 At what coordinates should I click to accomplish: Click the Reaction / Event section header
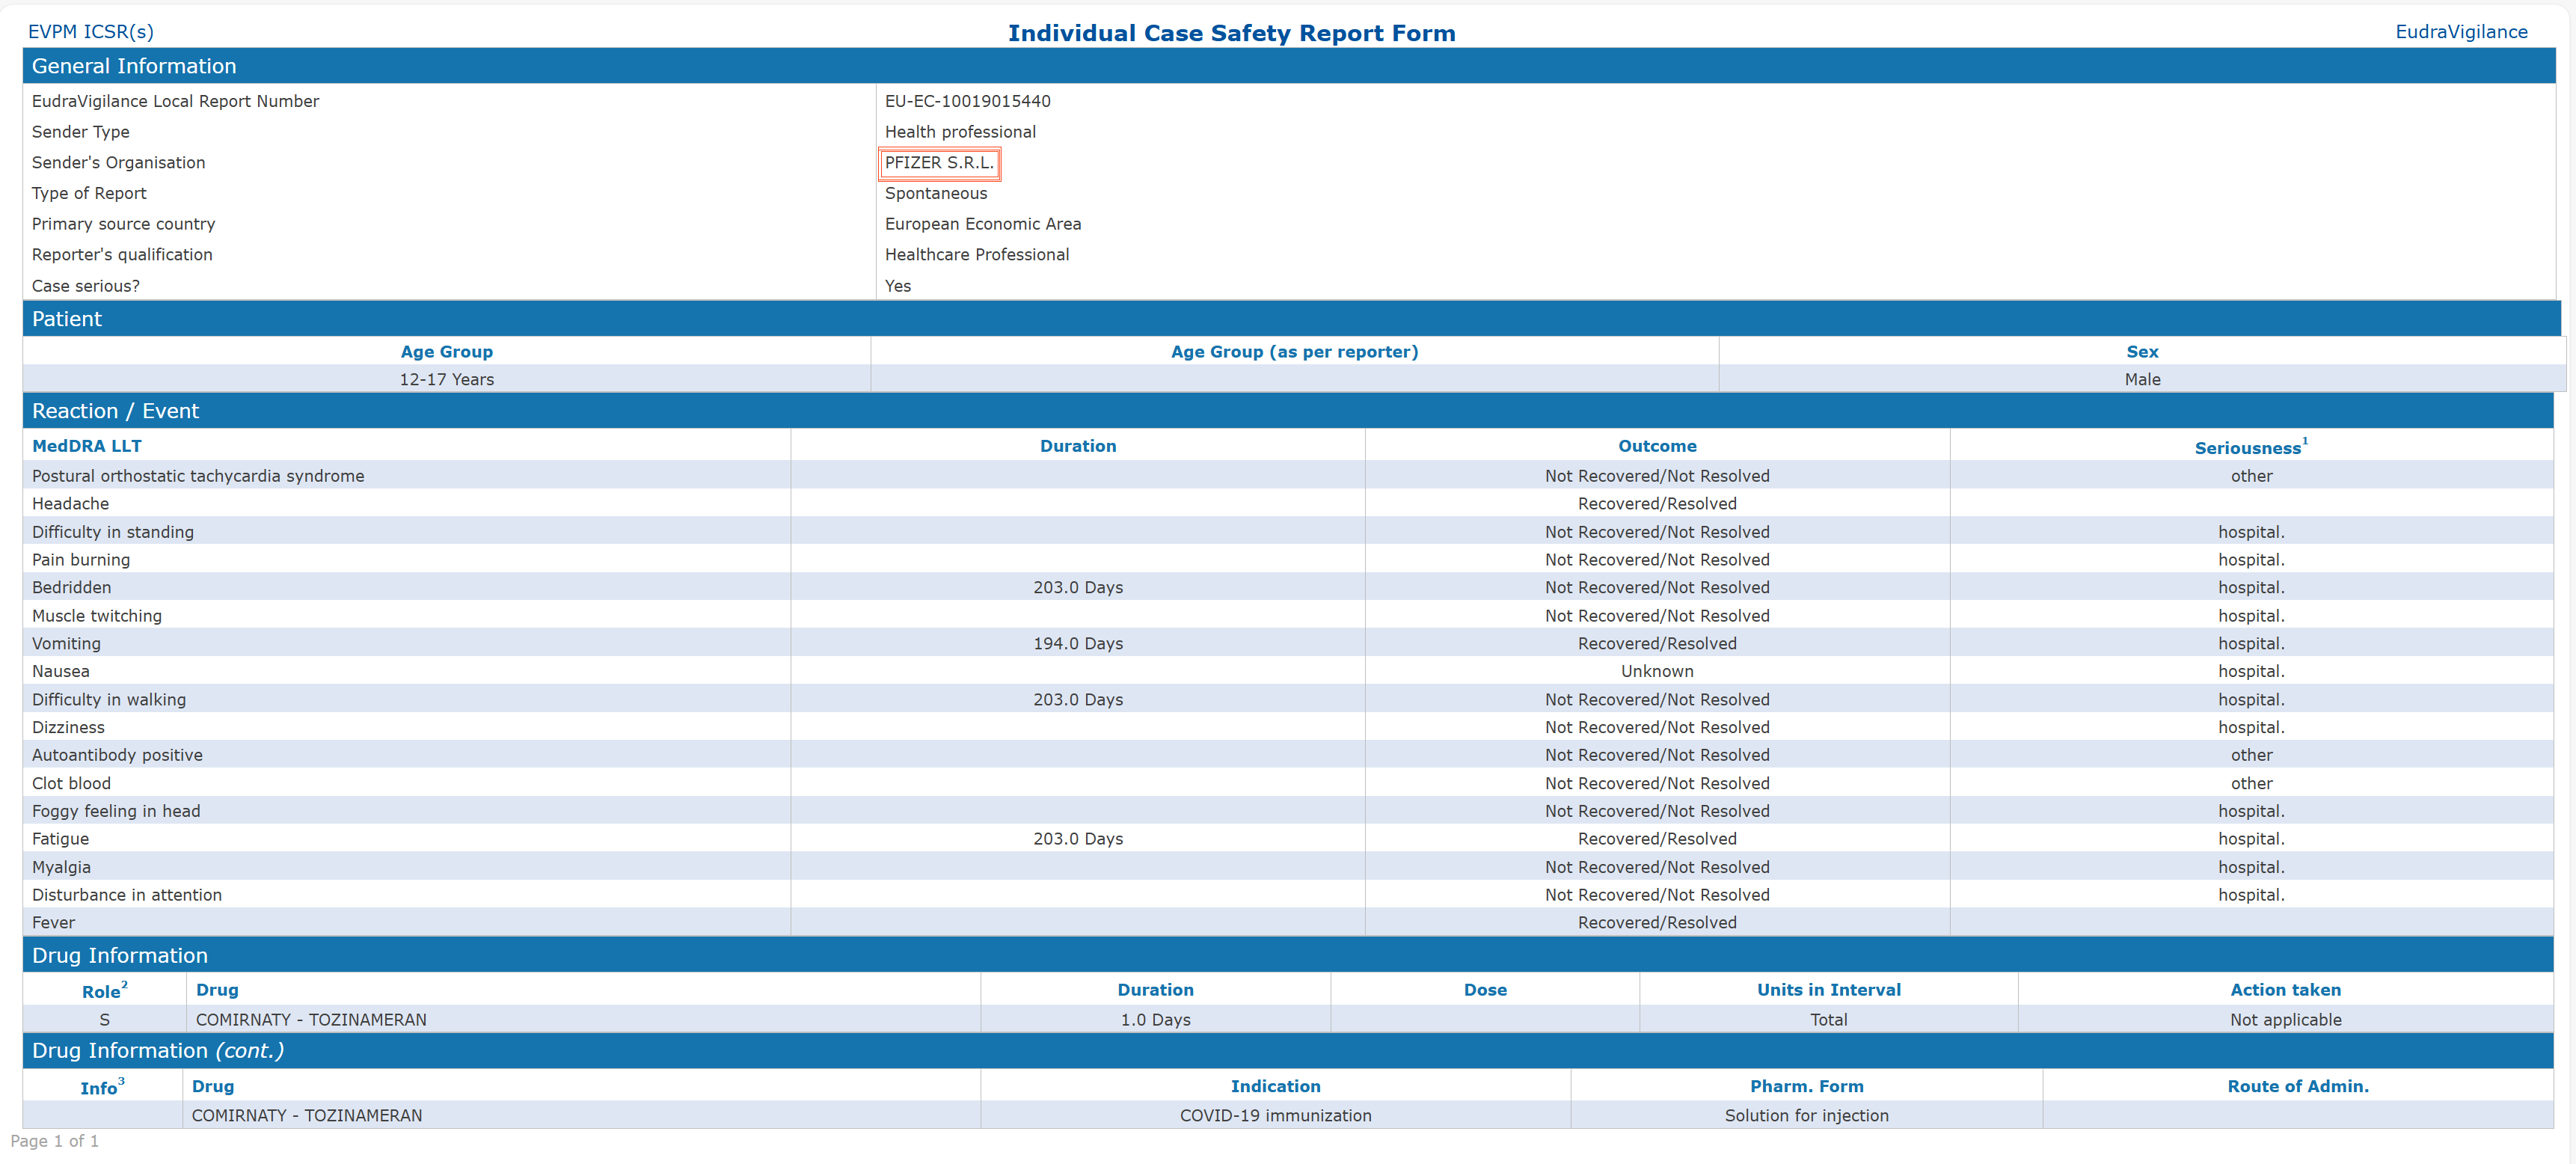click(1288, 411)
